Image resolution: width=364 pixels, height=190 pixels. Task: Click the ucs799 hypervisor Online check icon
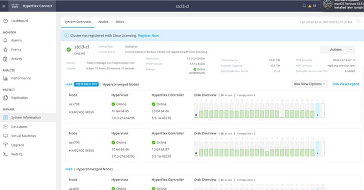(x=113, y=142)
